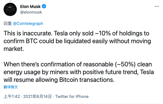163x104 pixels.
Task: Click the blue verified badge
Action: click(44, 6)
